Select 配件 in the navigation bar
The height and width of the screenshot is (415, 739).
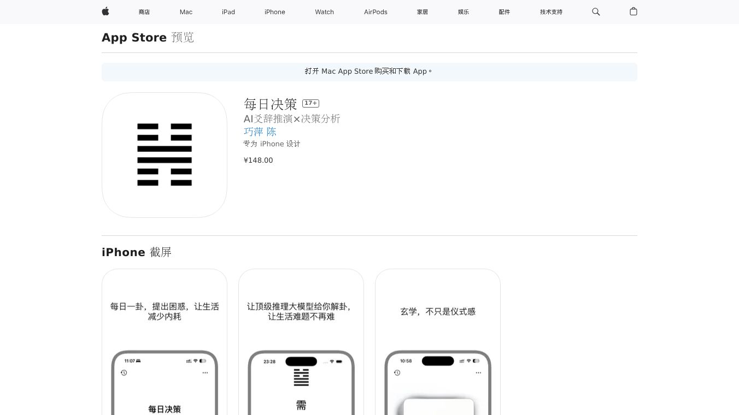505,12
